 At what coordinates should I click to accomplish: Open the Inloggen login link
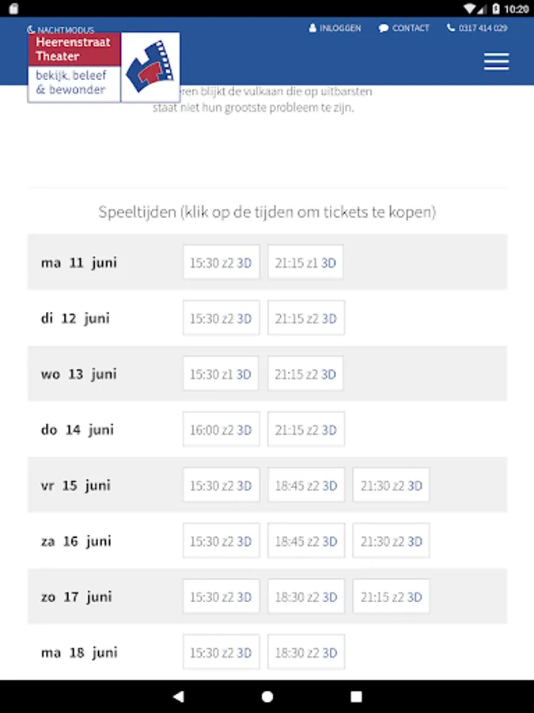[x=335, y=29]
